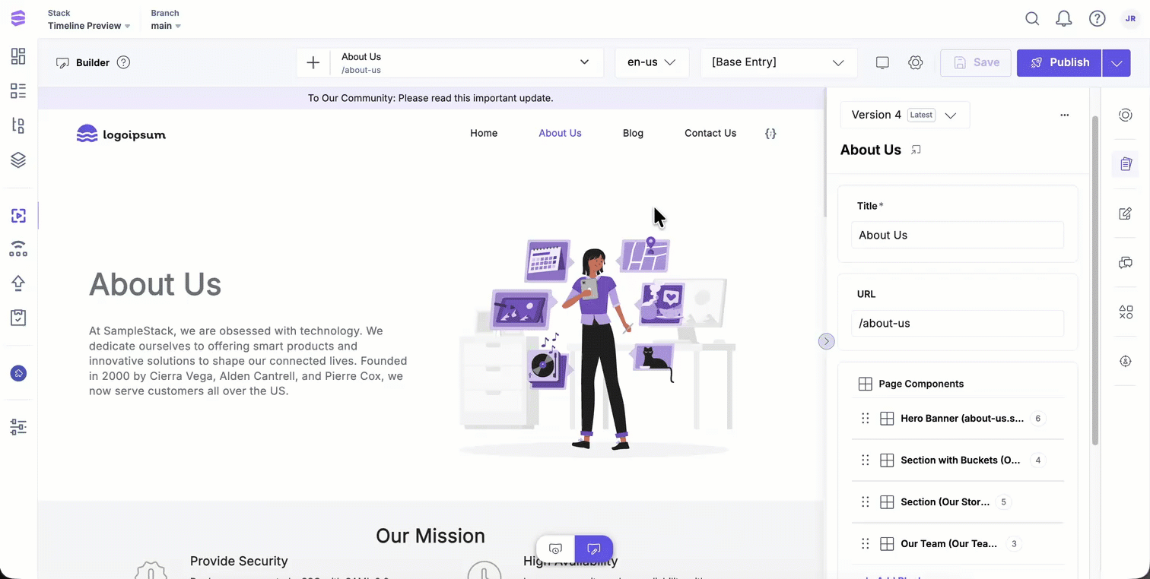Open the three-dot more options menu
The width and height of the screenshot is (1150, 579).
[1064, 115]
